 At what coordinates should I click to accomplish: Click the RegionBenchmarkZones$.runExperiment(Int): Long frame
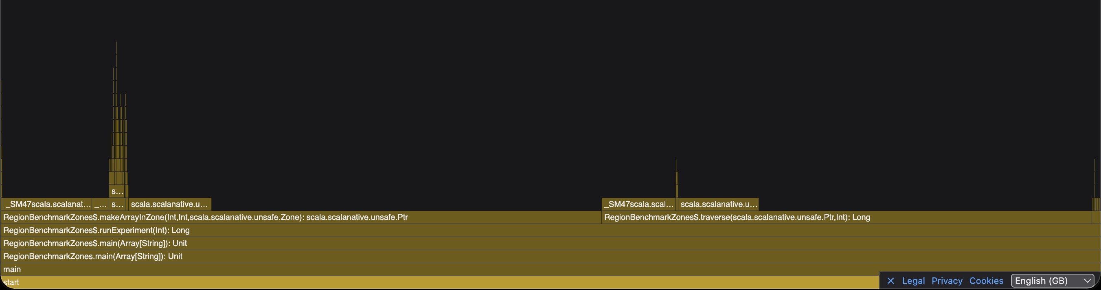tap(550, 230)
